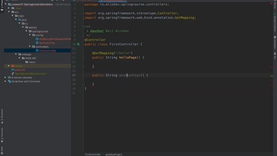Expand Scratches and Consoles node arrow

6,81
